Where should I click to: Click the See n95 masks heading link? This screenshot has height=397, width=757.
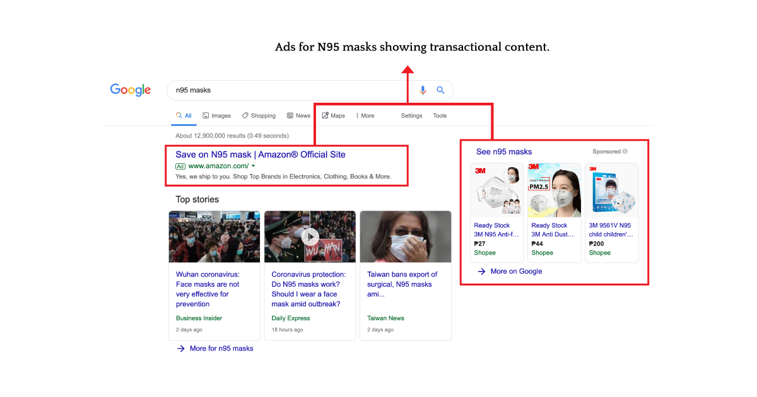pos(504,152)
